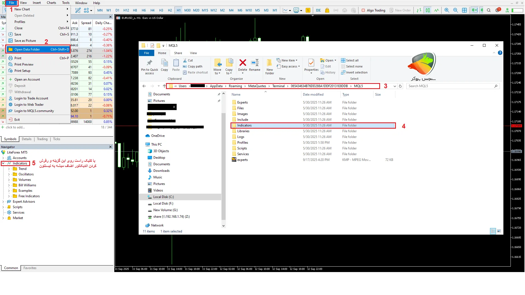Screen dimensions: 525x295
Task: Open the Market shopping bag icon
Action: [x=327, y=10]
